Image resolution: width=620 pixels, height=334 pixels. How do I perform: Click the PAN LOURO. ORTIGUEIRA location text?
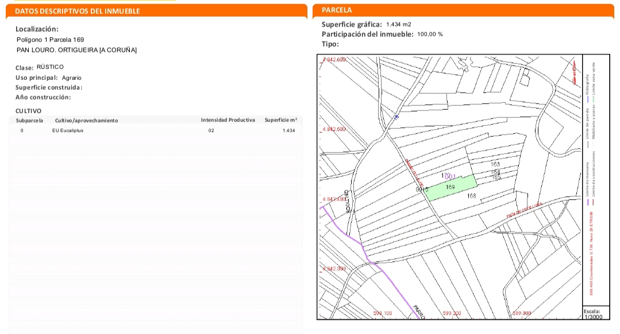[77, 50]
